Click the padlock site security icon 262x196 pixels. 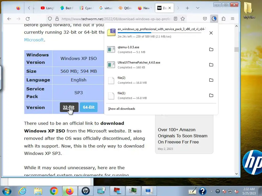[x=57, y=19]
